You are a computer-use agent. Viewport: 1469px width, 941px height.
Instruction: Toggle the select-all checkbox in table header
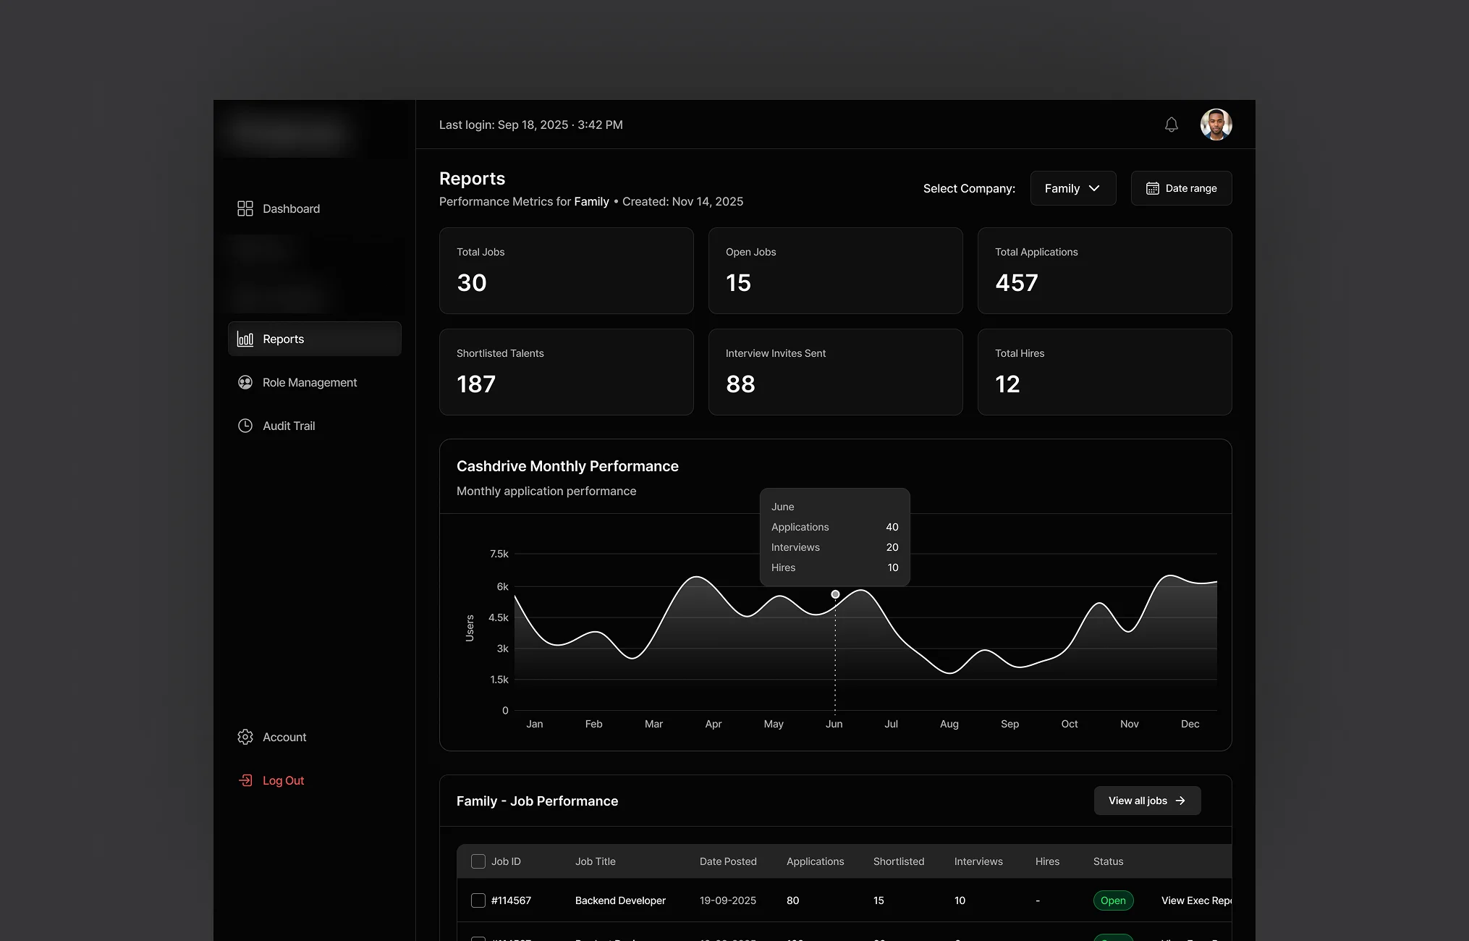pos(478,861)
